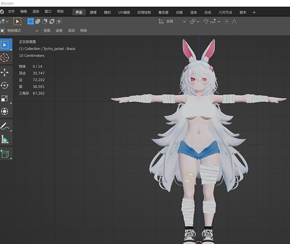
Task: Select the character's blue denim shorts
Action: (199, 150)
